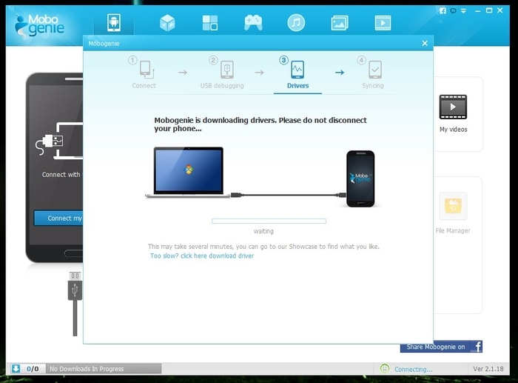Expand the title bar dropdown menu arrow

click(x=463, y=11)
